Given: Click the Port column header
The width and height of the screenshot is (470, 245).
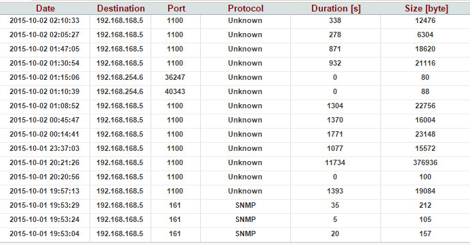Looking at the screenshot, I should [176, 8].
